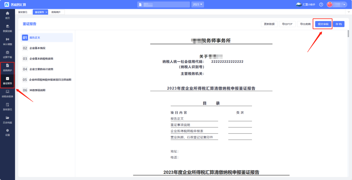The image size is (352, 180).
Task: Click the 存档 button
Action: point(339,24)
